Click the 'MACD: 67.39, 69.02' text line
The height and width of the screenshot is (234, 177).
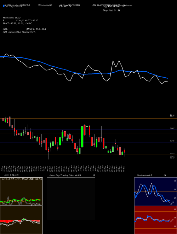tap(17, 23)
